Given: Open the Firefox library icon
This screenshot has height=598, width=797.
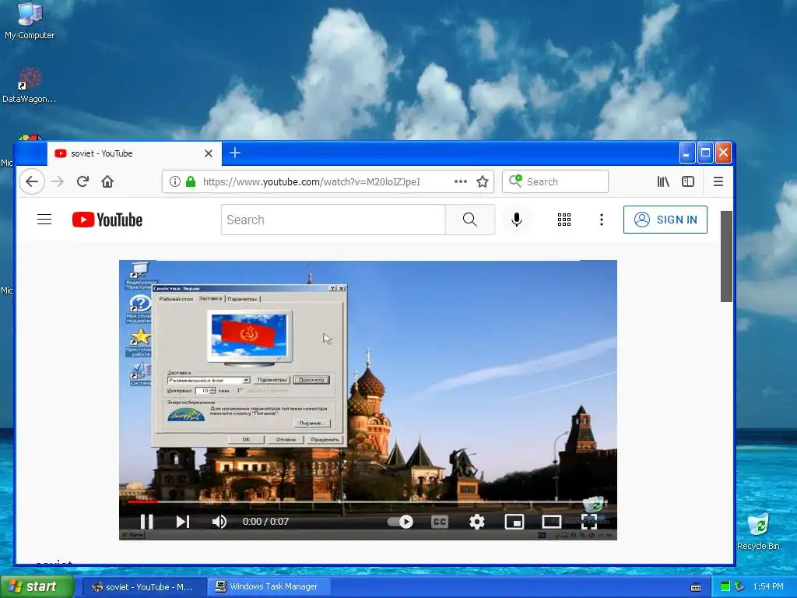Looking at the screenshot, I should (x=663, y=181).
